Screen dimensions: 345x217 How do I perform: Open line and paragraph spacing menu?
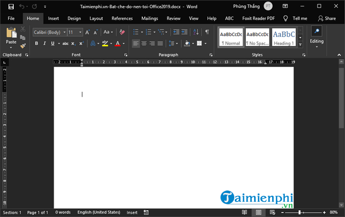(x=173, y=44)
